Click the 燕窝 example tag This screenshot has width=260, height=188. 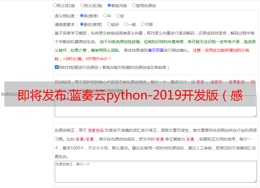200,82
